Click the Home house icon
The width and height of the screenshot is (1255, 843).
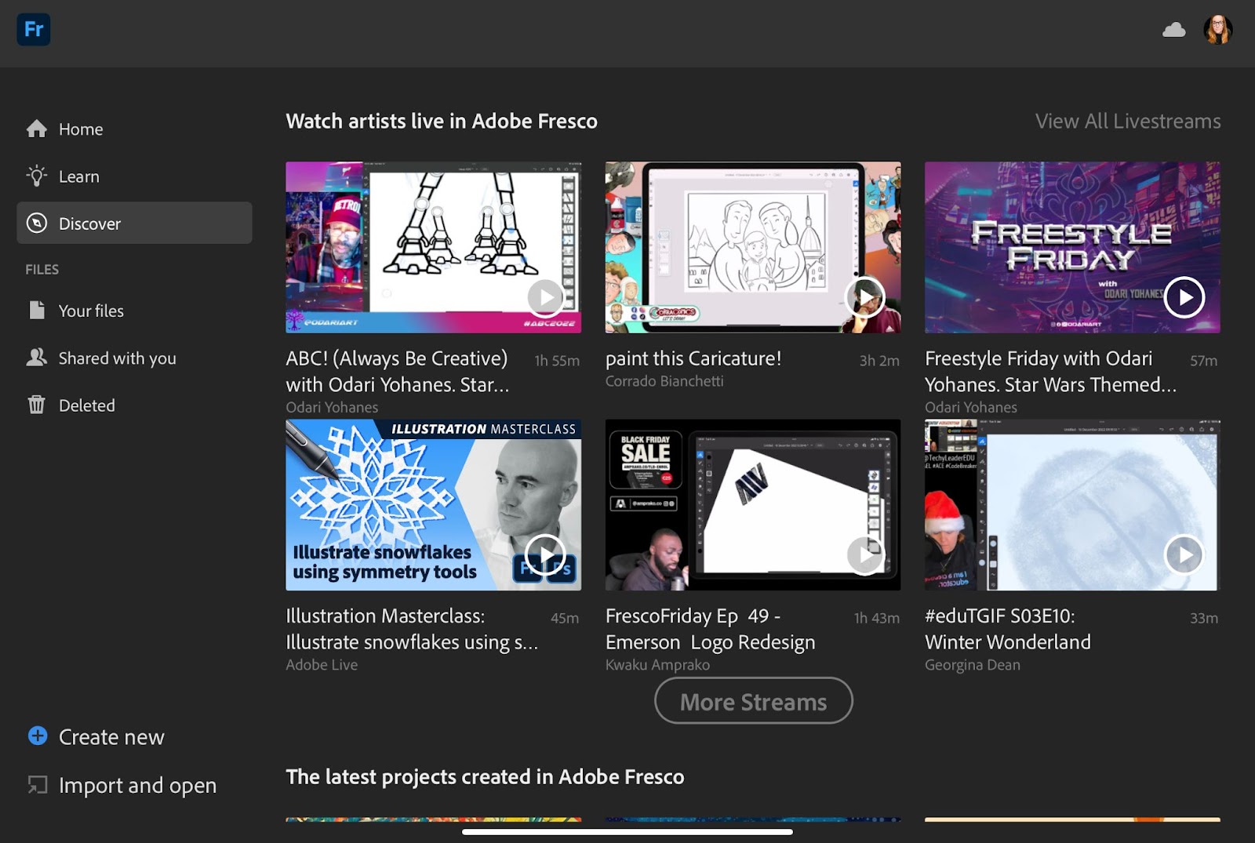37,129
